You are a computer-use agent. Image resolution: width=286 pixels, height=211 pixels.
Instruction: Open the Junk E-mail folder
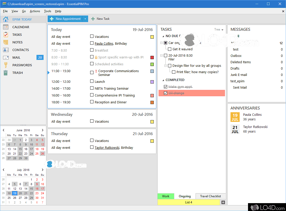pyautogui.click(x=239, y=75)
